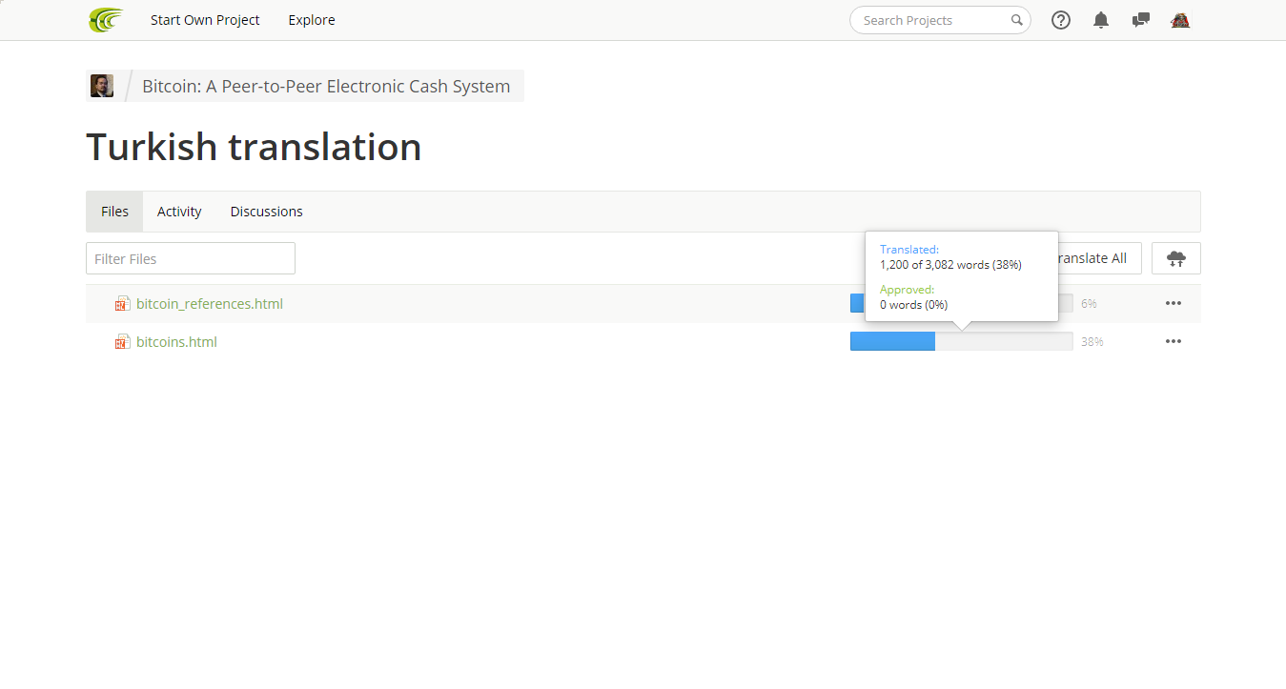This screenshot has width=1286, height=689.
Task: Open the Explore menu item
Action: (312, 20)
